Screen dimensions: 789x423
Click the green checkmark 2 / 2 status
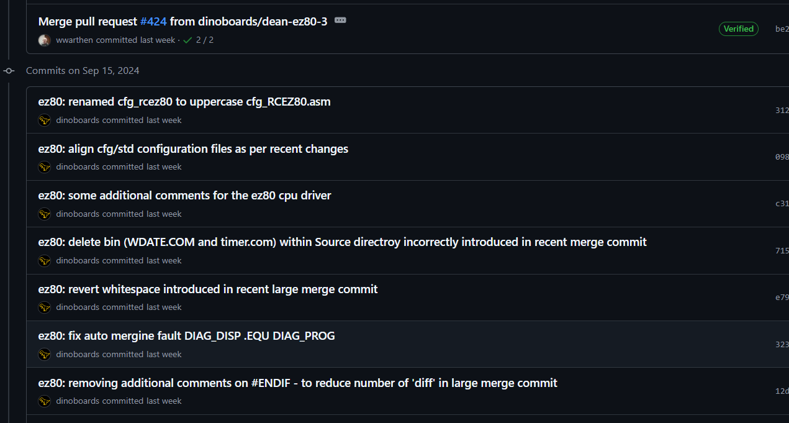tap(198, 40)
